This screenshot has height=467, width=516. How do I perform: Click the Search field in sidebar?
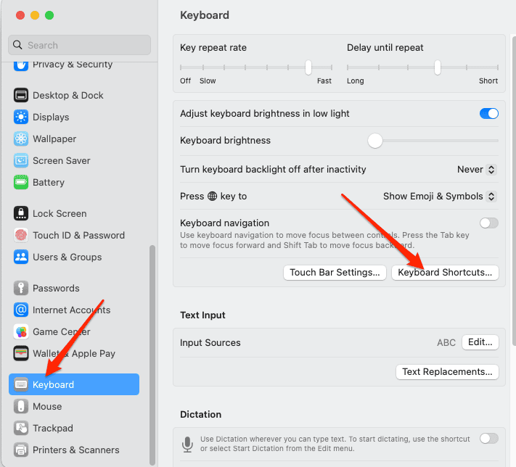coord(80,45)
